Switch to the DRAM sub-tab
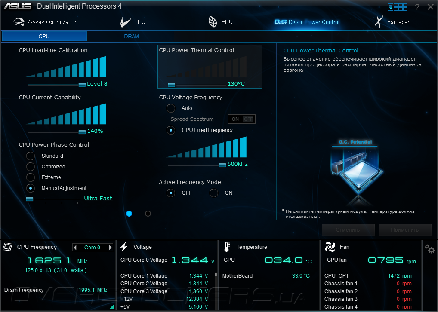Image resolution: width=438 pixels, height=312 pixels. click(131, 36)
